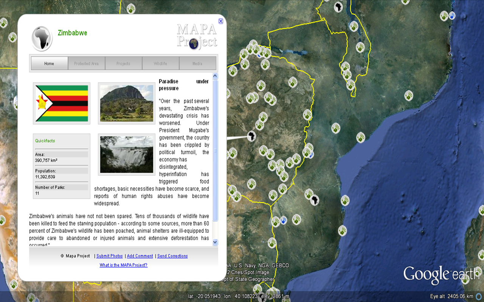Click the Africa globe icon beside Zimbabwe title
Screen dimensions: 484x302
coord(42,39)
